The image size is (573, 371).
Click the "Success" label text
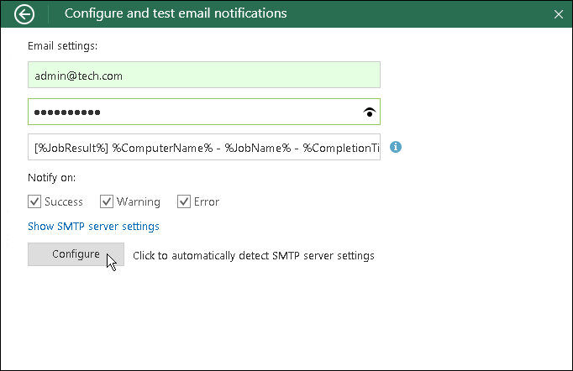64,201
